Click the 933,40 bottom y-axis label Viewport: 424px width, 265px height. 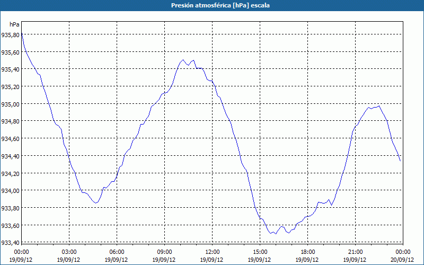10,243
